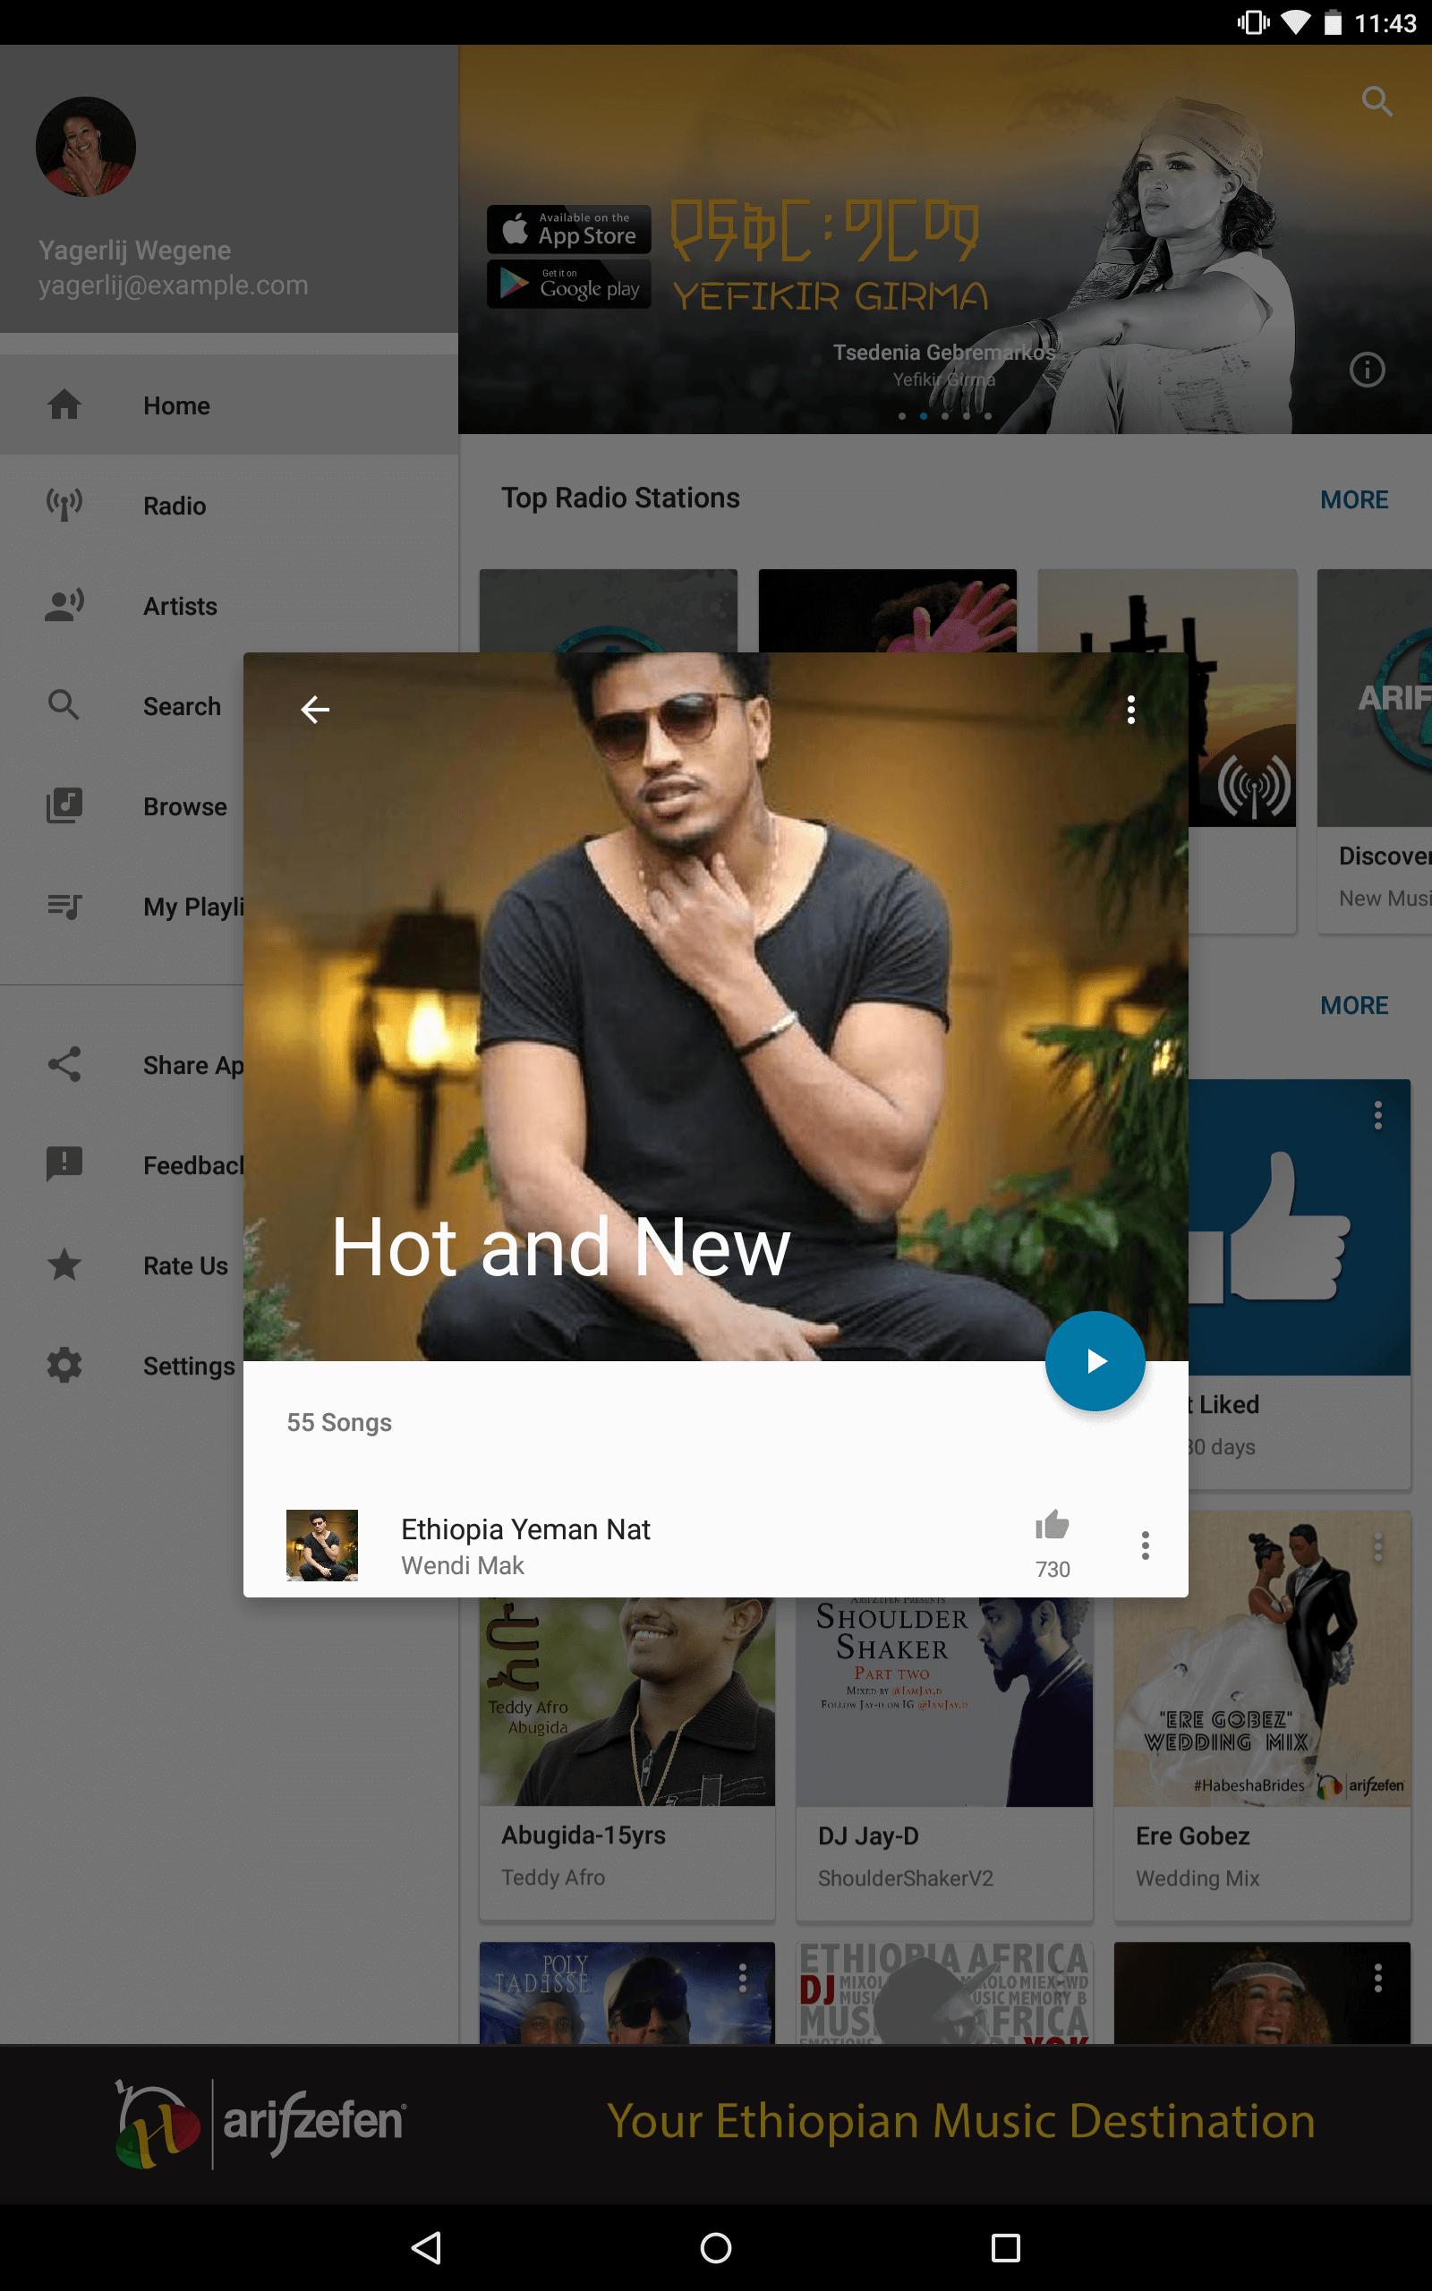Open the Ere Gobez Wedding Mix card
Screen dimensions: 1432x2291
tap(1263, 1716)
